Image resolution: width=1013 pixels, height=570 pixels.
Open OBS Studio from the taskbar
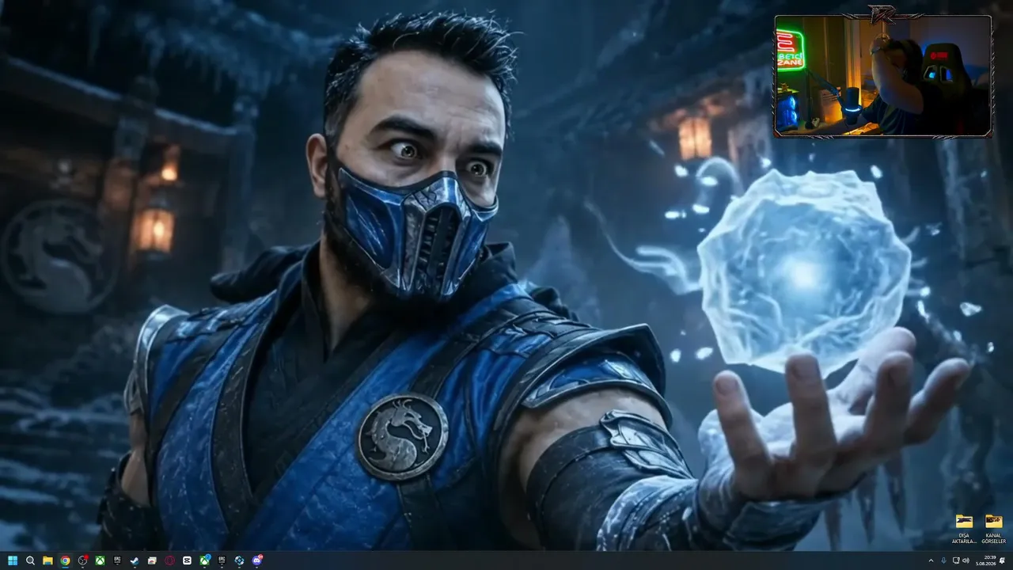point(82,560)
